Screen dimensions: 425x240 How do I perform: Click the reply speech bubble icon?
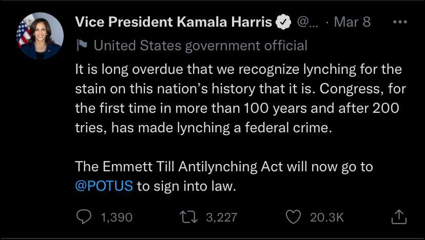[84, 217]
